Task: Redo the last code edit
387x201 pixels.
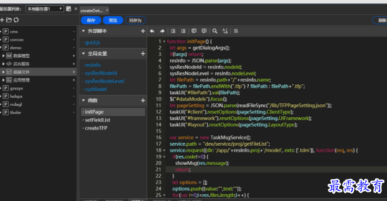Action: pos(162,31)
